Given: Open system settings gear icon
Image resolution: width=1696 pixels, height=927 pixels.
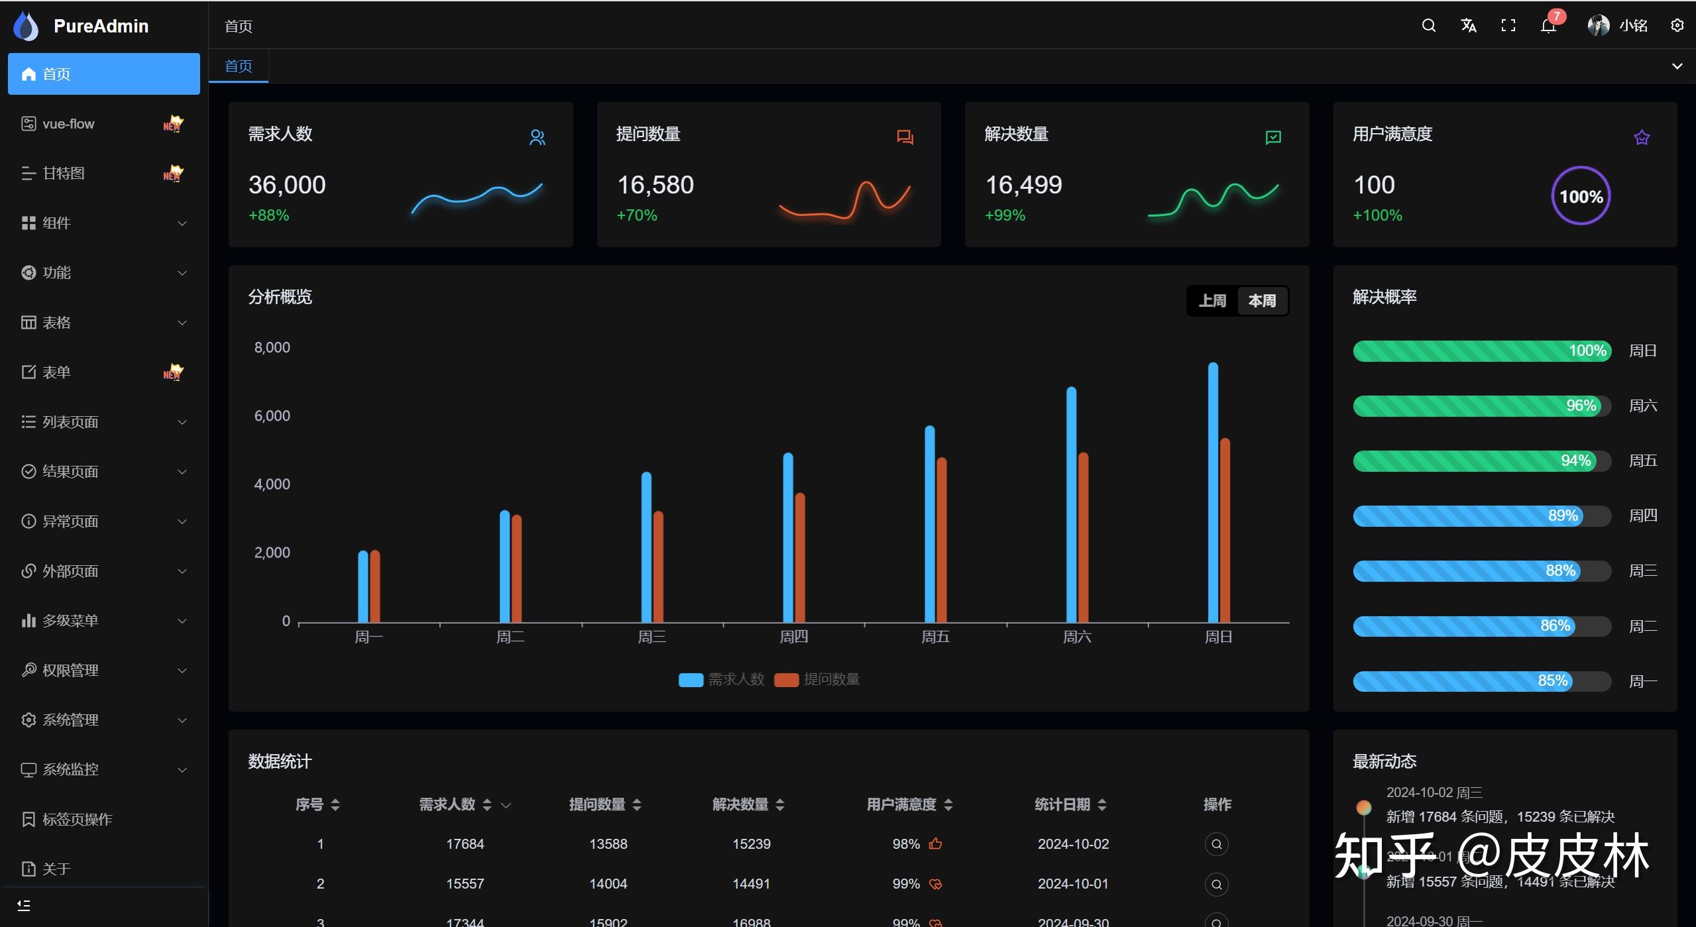Looking at the screenshot, I should tap(1677, 26).
